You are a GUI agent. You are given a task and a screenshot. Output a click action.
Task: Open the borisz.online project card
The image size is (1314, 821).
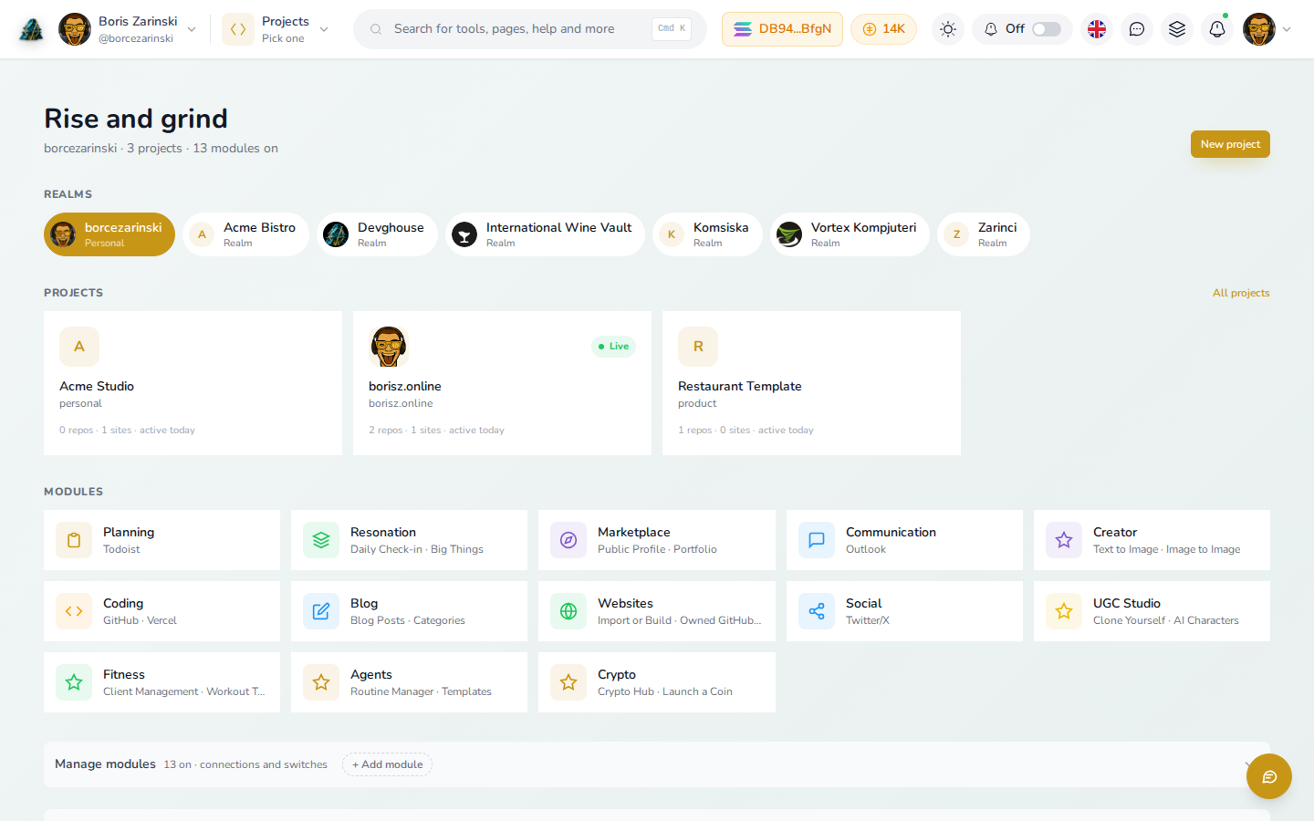pyautogui.click(x=502, y=383)
